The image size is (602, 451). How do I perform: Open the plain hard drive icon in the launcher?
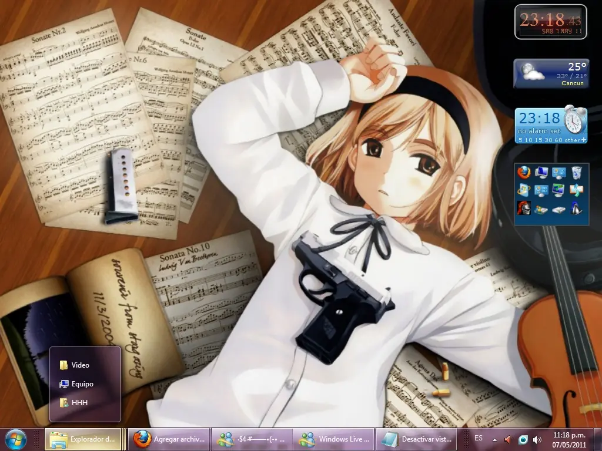tap(558, 210)
